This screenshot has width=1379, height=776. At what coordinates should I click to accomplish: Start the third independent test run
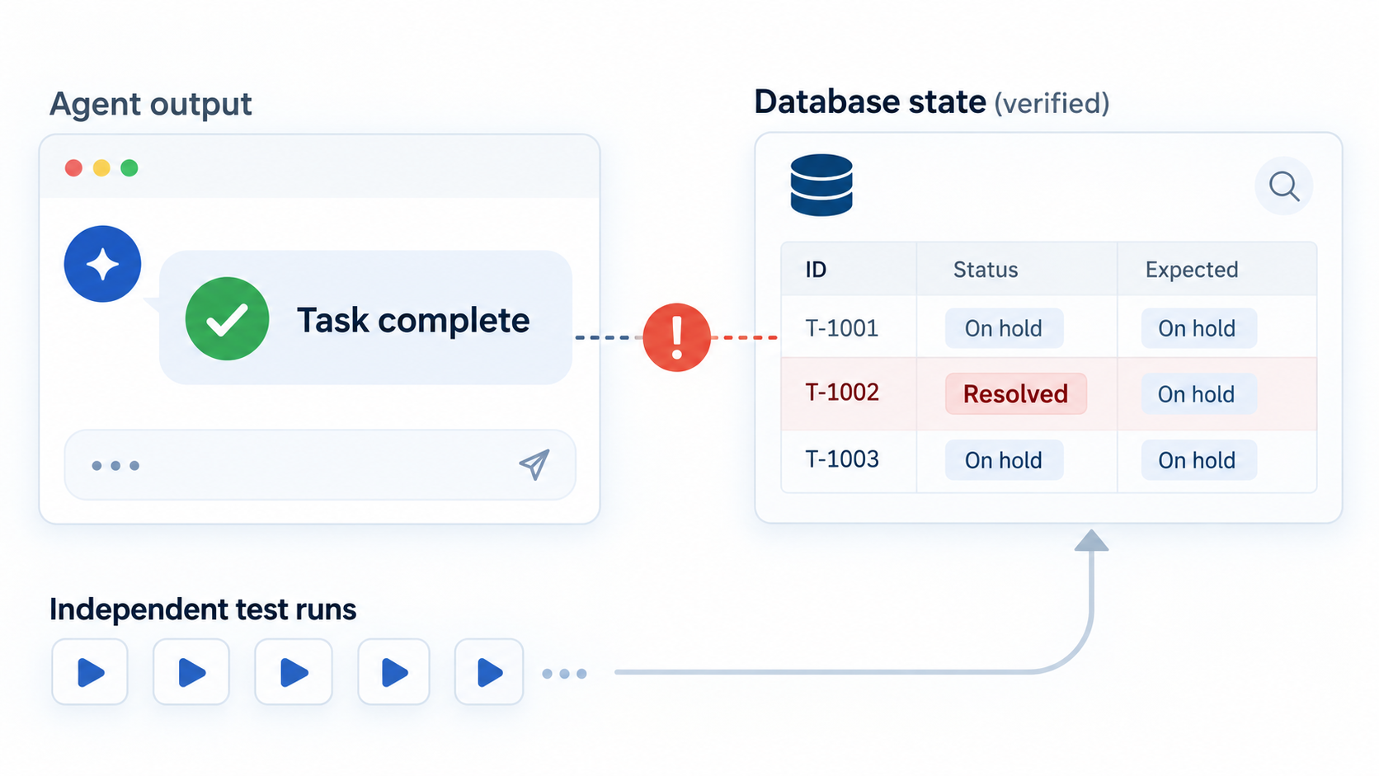(x=294, y=672)
